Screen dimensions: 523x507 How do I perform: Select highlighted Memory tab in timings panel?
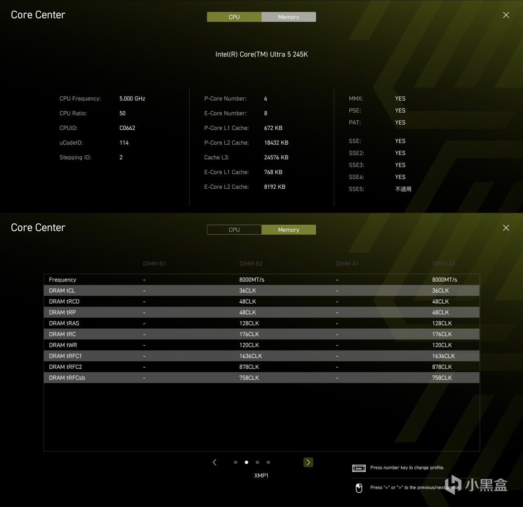(x=288, y=230)
